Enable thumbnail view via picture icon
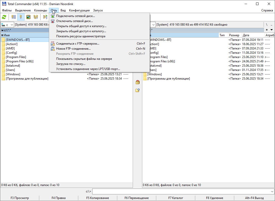This screenshot has height=201, width=275. [28, 17]
